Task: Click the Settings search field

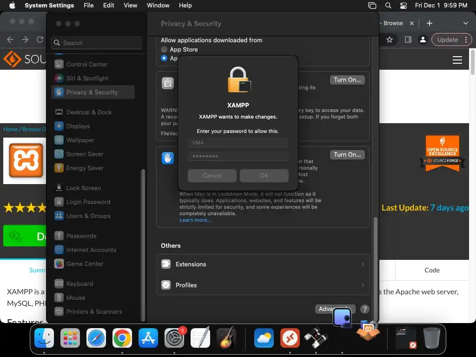Action: [97, 43]
